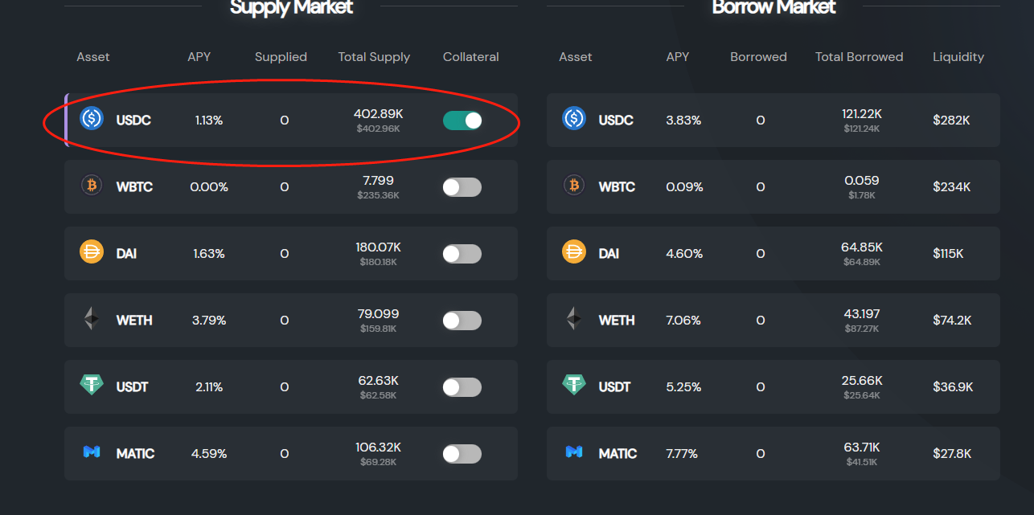Enable WBTC collateral toggle
1034x515 pixels.
(462, 187)
